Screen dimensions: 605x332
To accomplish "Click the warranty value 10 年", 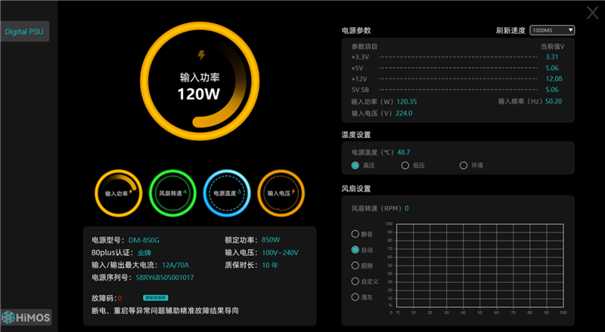I will point(270,265).
